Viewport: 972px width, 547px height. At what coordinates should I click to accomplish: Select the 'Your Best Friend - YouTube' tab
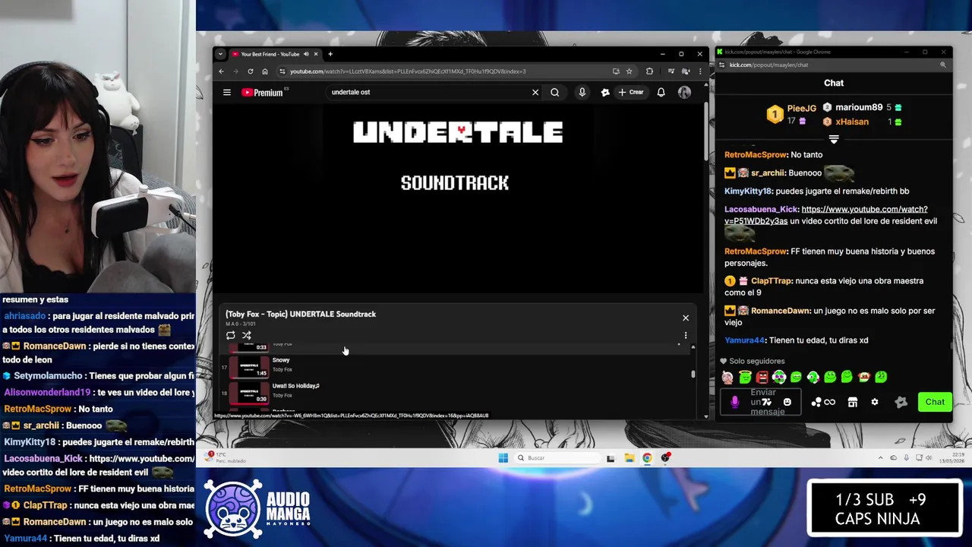pos(270,54)
